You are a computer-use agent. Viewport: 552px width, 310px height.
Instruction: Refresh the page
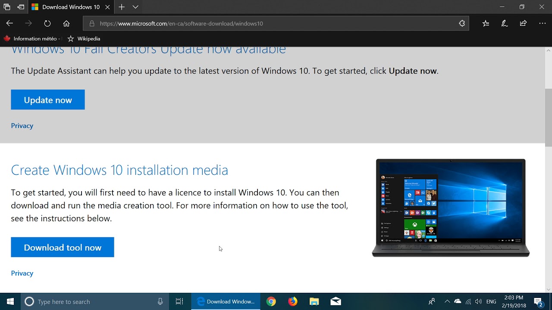pyautogui.click(x=47, y=23)
